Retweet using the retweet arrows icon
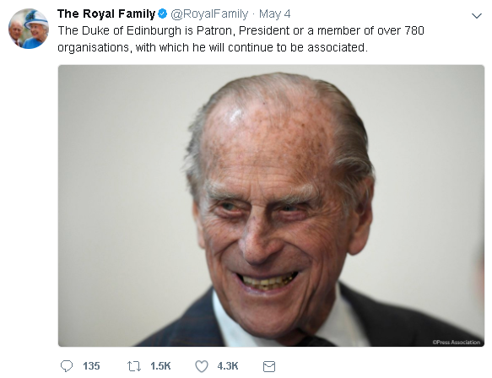 (x=134, y=366)
